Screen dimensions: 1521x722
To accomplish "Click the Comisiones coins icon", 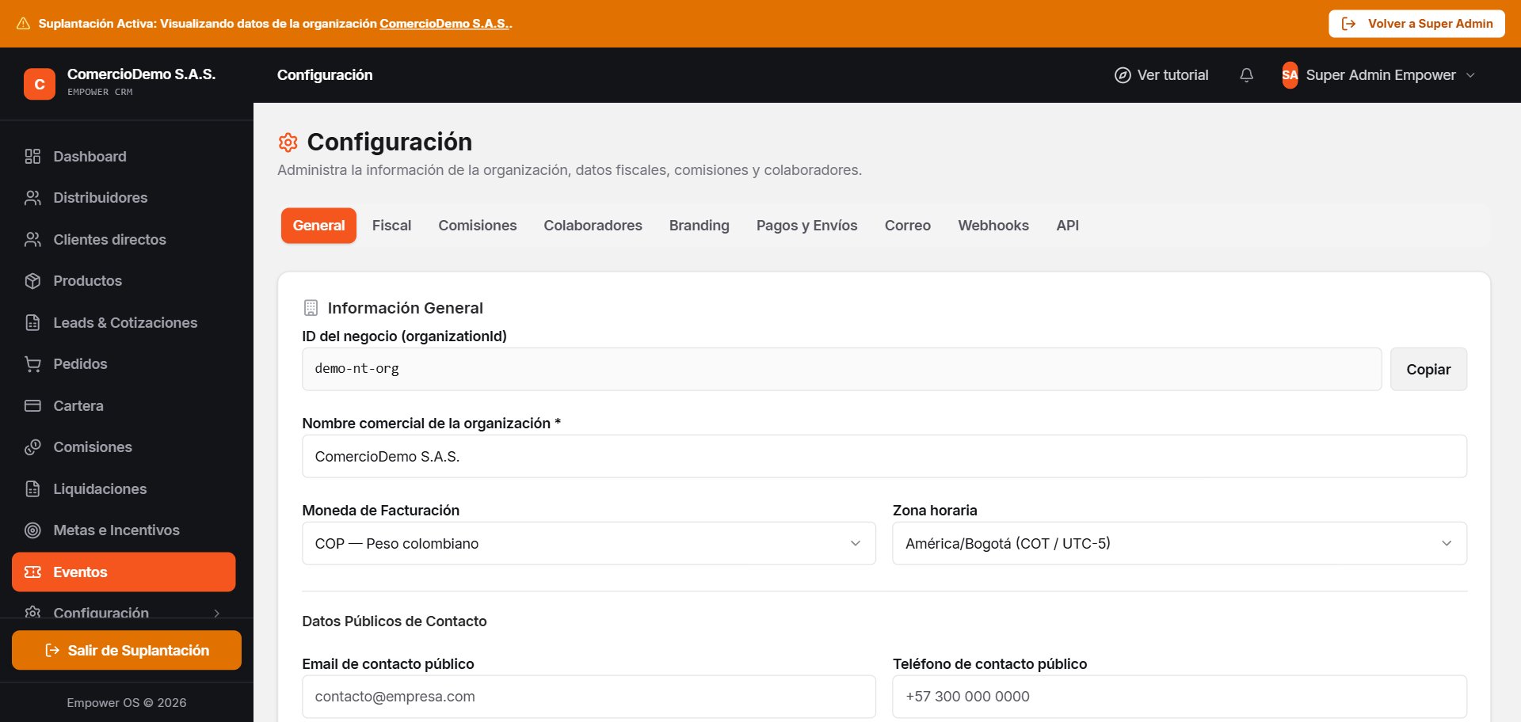I will click(32, 447).
